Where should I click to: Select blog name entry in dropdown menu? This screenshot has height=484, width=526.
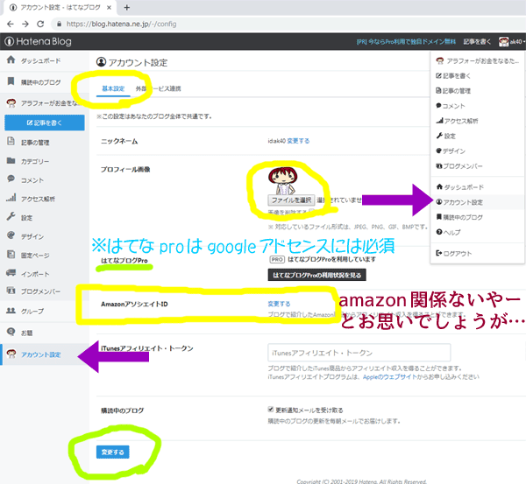point(478,61)
